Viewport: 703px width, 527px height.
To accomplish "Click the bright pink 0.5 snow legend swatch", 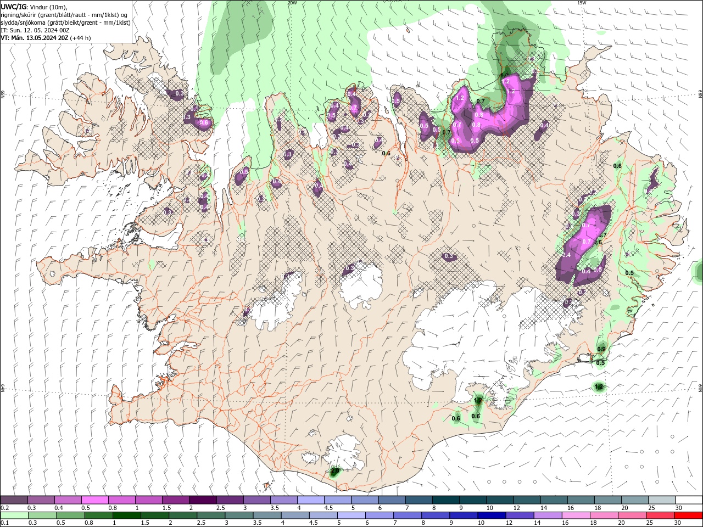I will 94,500.
